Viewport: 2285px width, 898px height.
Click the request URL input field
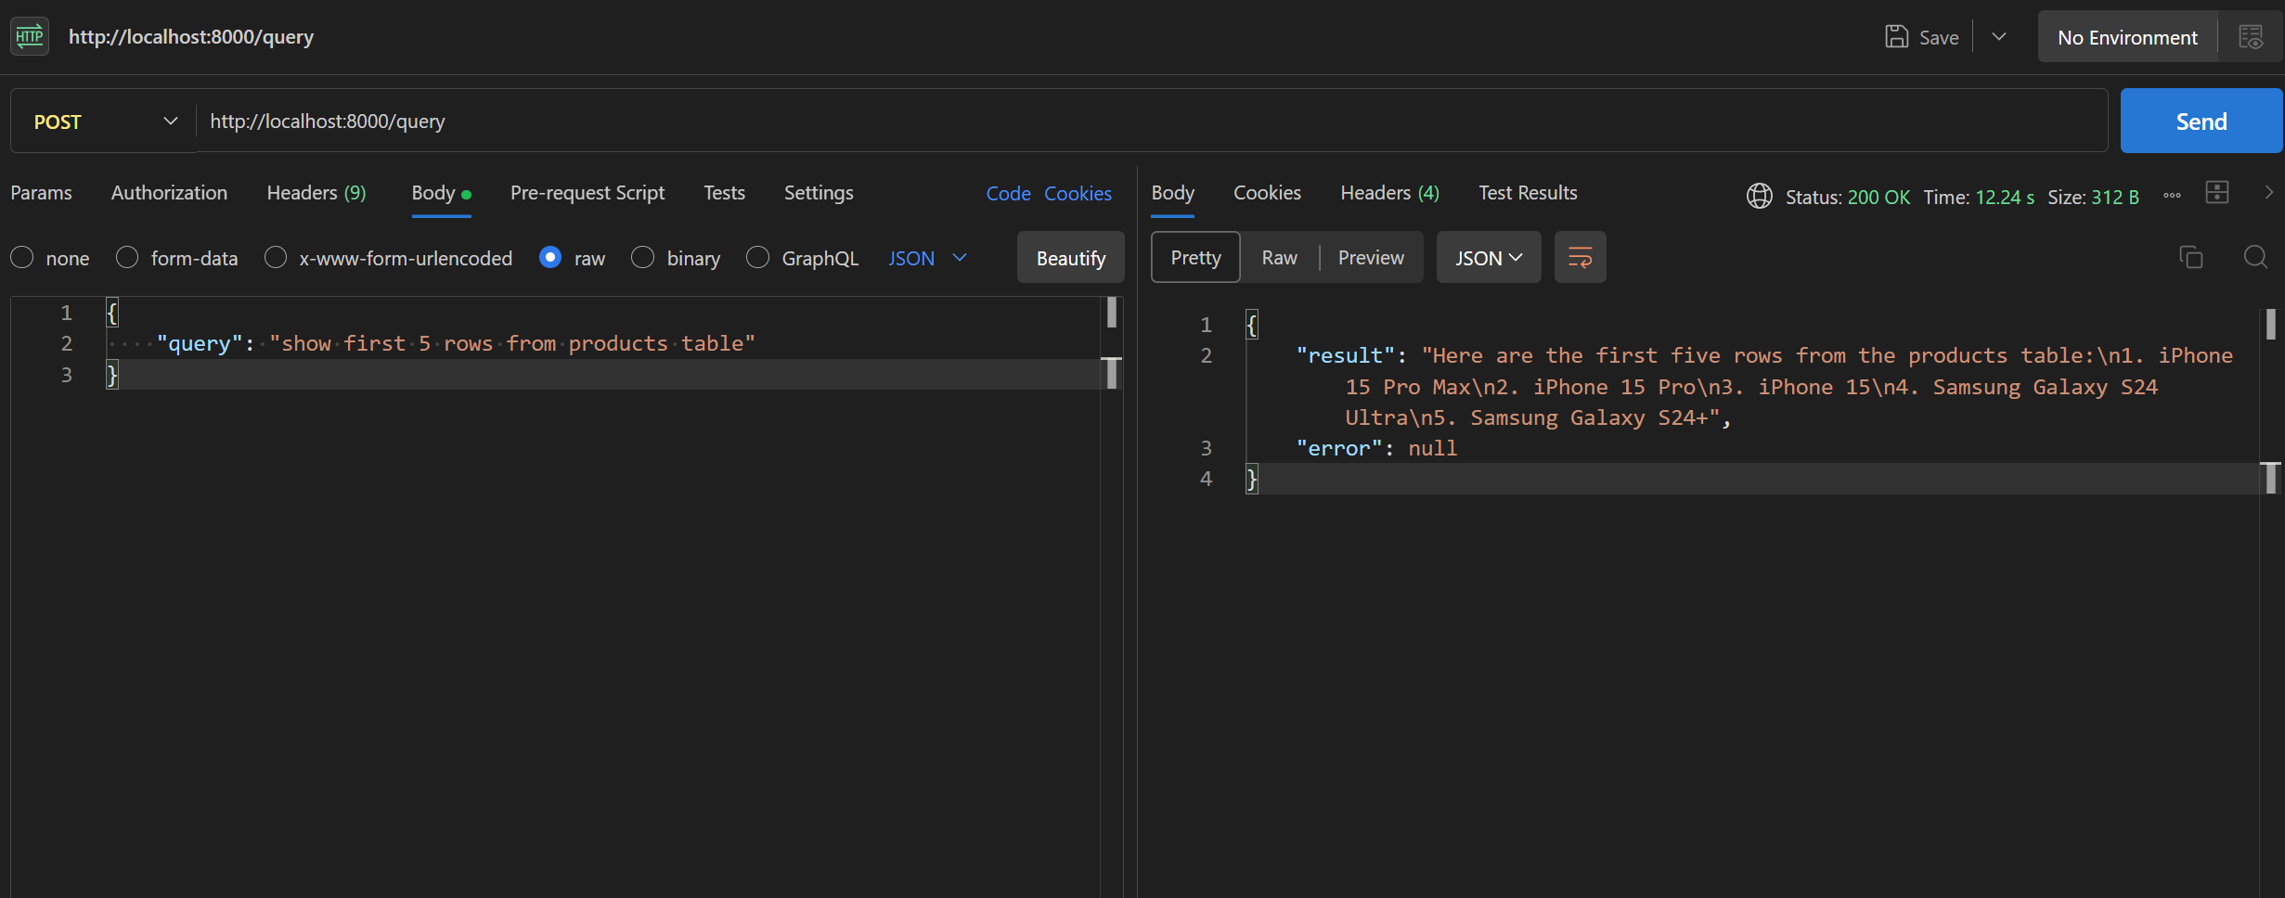point(1152,122)
